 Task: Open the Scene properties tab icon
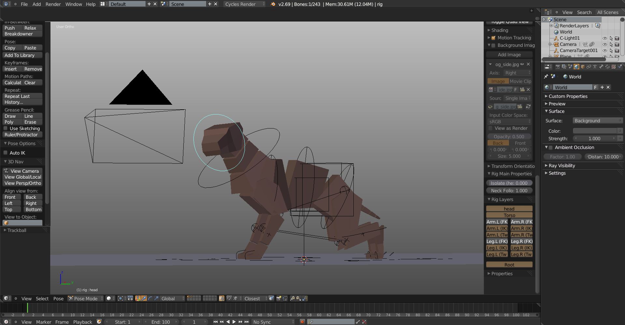[x=570, y=67]
